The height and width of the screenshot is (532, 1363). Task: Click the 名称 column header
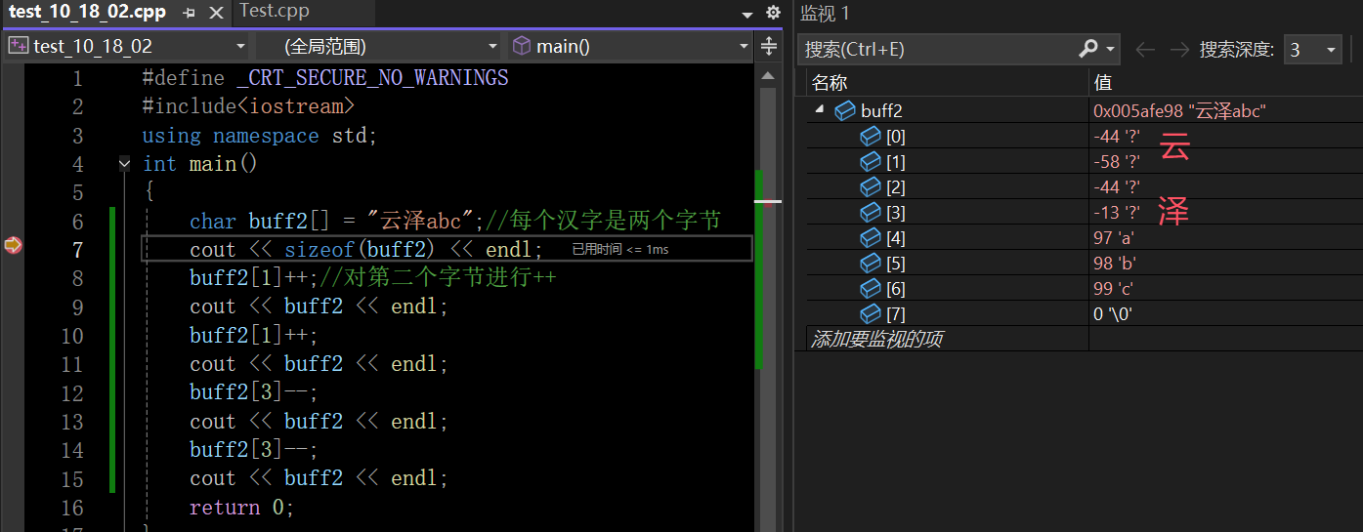[x=830, y=83]
